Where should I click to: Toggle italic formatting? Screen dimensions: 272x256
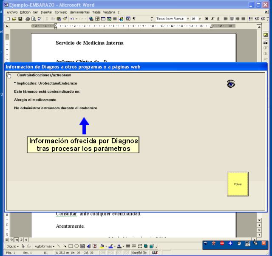coord(212,19)
